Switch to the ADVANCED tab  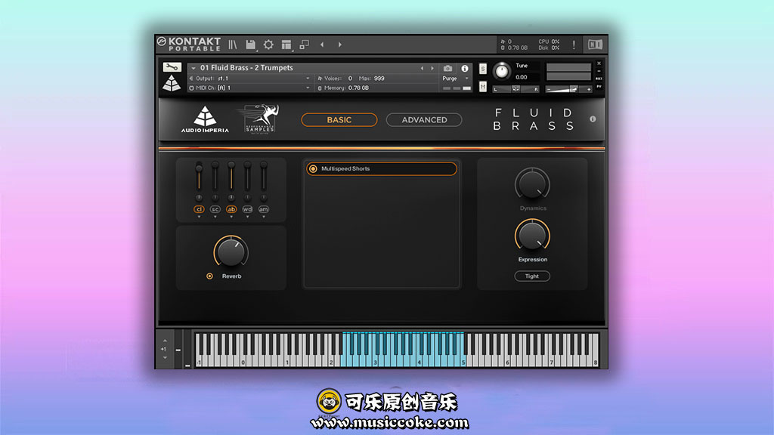coord(424,120)
